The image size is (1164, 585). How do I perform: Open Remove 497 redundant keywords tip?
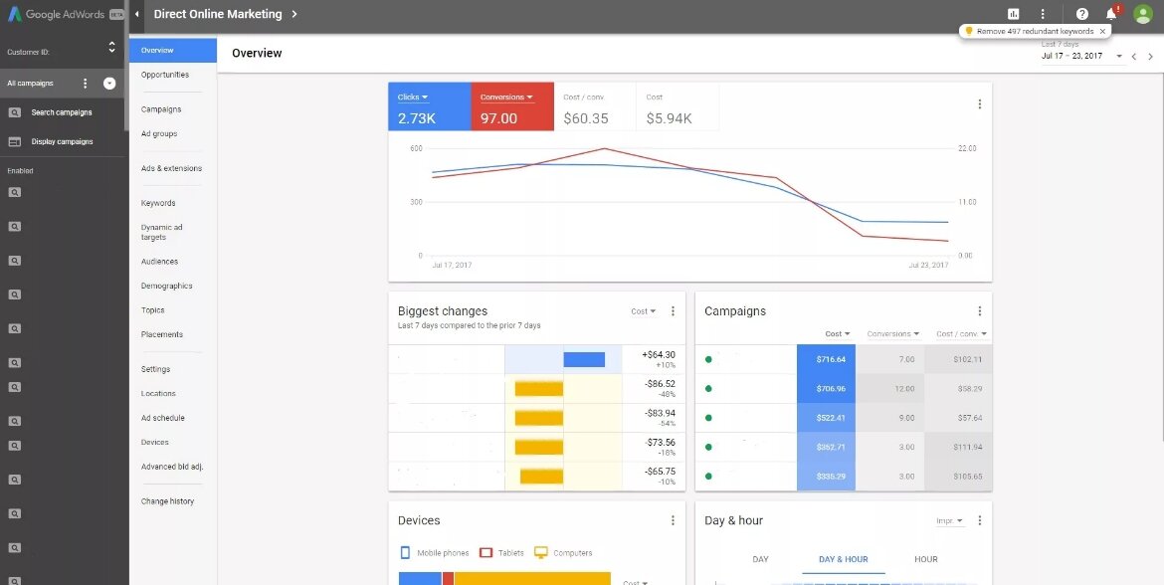[x=1035, y=31]
